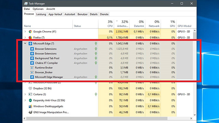Sort by the GPU-Modul column header
219x123 pixels.
(184, 24)
